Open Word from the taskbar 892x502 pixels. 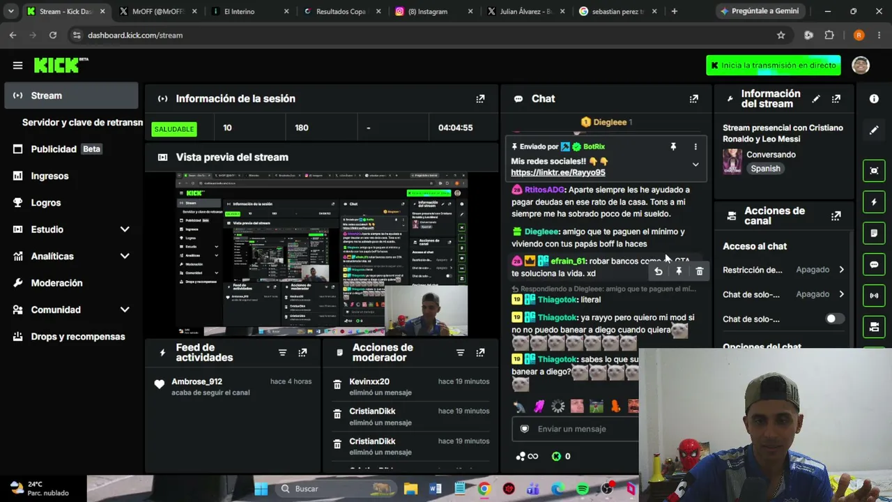point(436,489)
